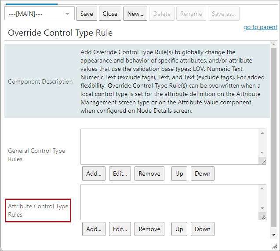Image resolution: width=280 pixels, height=251 pixels.
Task: Edit the selected Attribute Control Type Rule
Action: [120, 229]
